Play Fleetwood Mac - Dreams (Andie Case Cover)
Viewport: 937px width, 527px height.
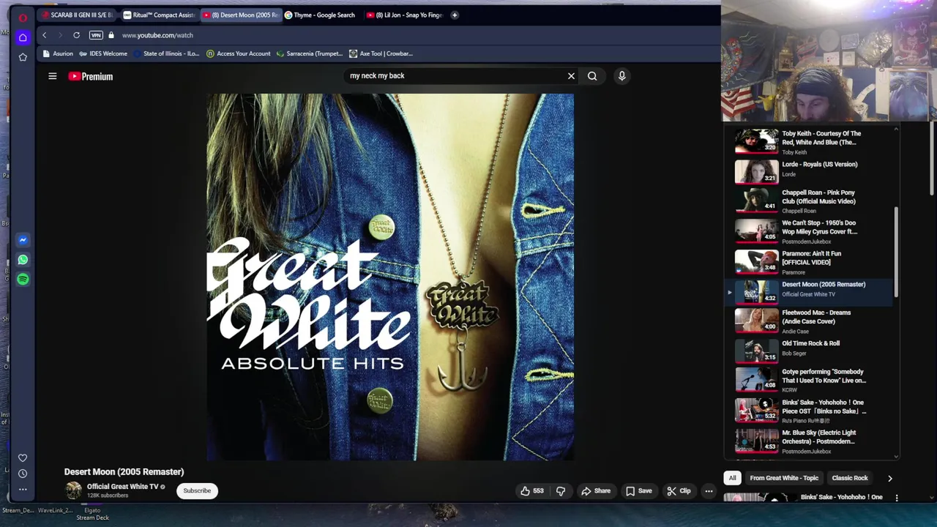(x=809, y=321)
